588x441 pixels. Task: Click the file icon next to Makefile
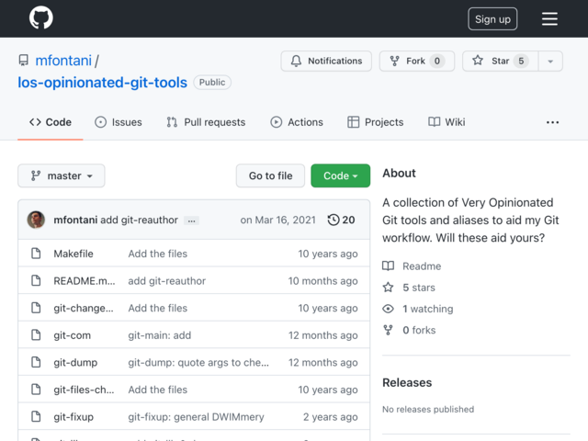36,254
